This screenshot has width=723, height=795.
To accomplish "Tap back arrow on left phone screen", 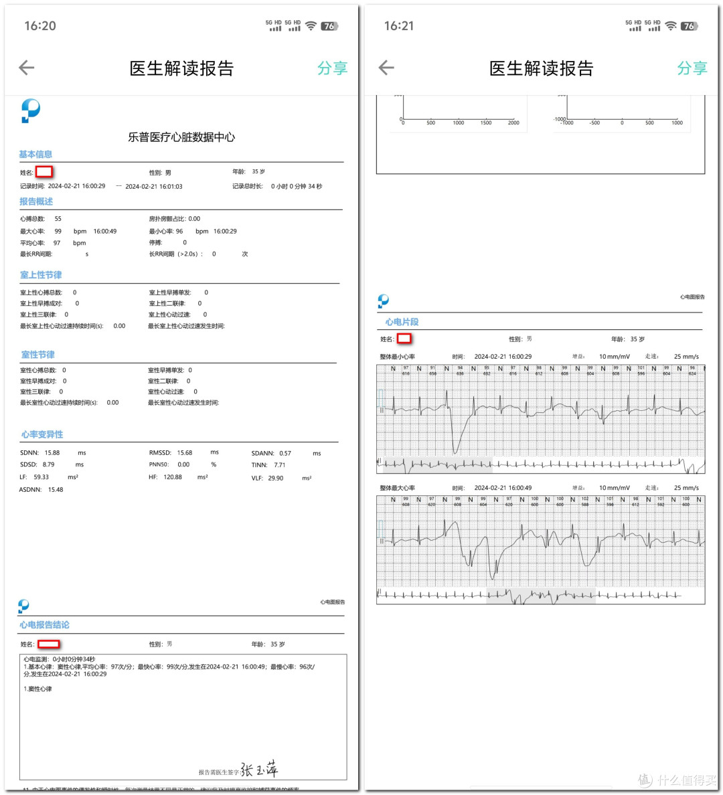I will coord(26,68).
